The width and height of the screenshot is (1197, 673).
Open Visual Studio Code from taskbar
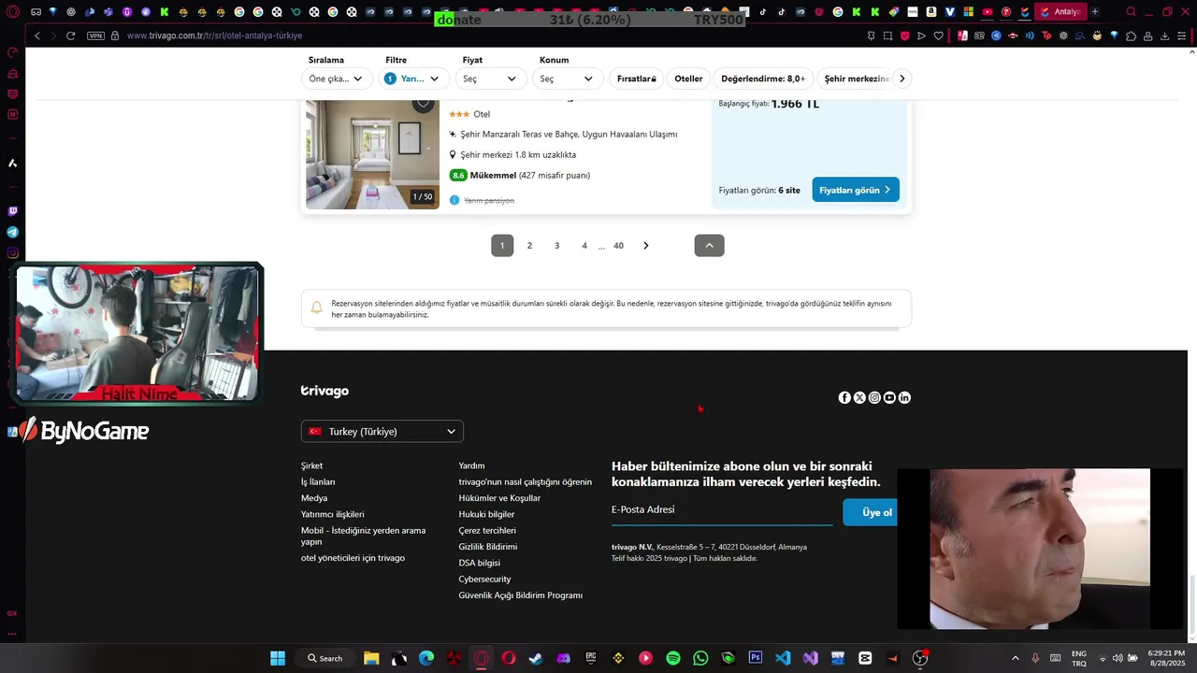pos(783,658)
